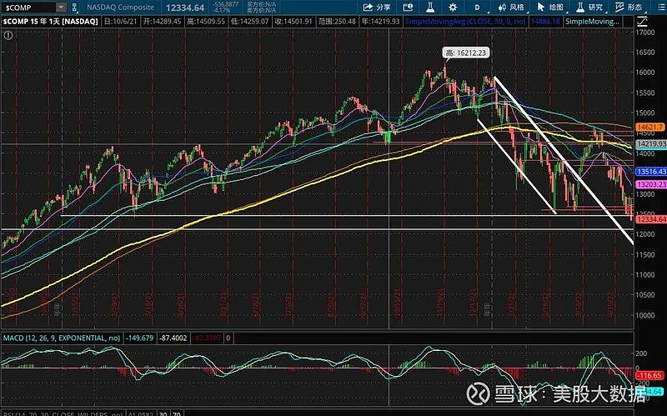Click the magenta 13203.23 price axis tag
Screen dimensions: 667x416
tap(651, 184)
